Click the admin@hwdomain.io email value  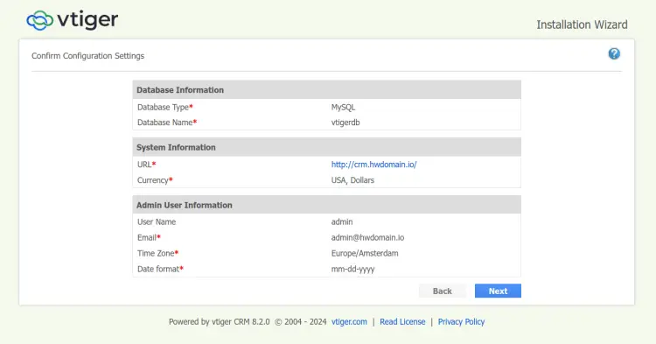(x=367, y=238)
